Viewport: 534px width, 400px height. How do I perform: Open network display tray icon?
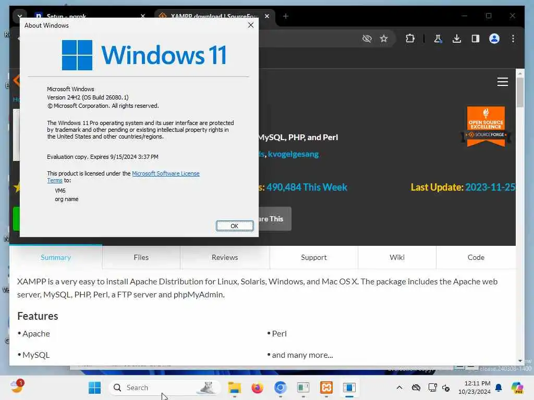coord(432,387)
